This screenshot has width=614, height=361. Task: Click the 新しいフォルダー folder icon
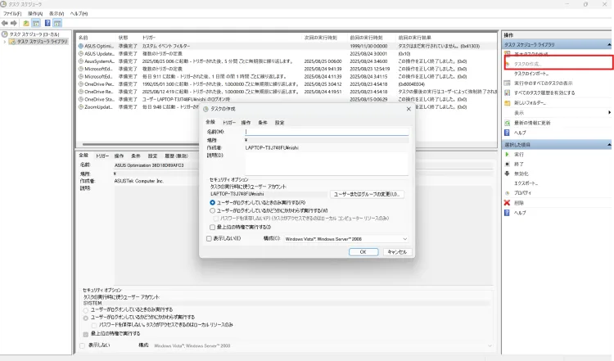508,102
